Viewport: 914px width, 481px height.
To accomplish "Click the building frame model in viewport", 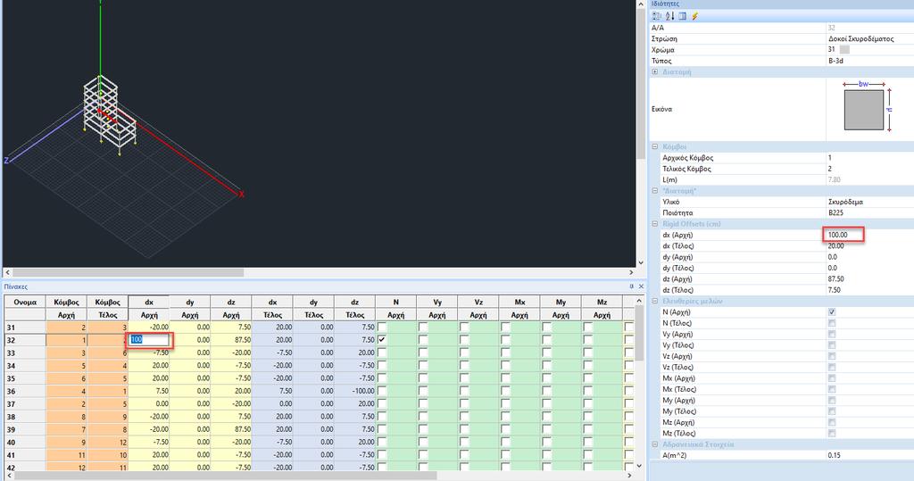I will click(109, 114).
